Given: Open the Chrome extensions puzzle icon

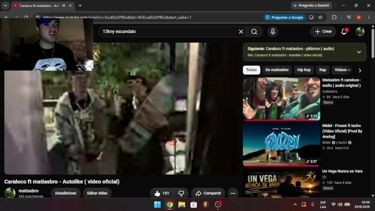Looking at the screenshot, I should [x=334, y=17].
